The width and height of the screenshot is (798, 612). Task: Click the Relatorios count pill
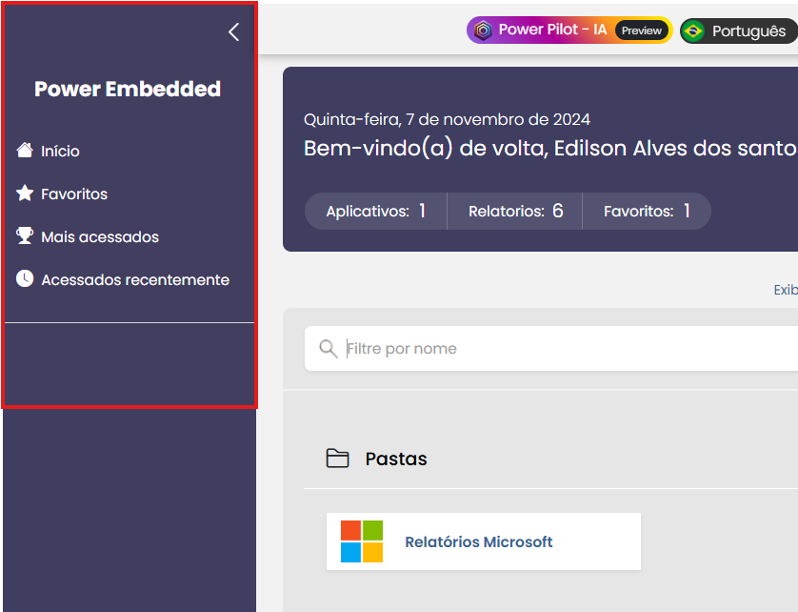[515, 212]
